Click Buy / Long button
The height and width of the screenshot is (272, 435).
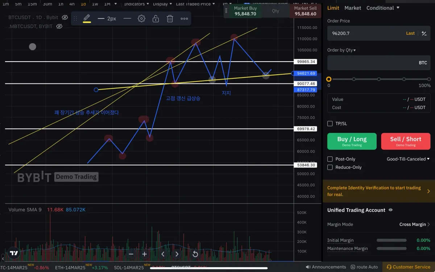point(352,141)
